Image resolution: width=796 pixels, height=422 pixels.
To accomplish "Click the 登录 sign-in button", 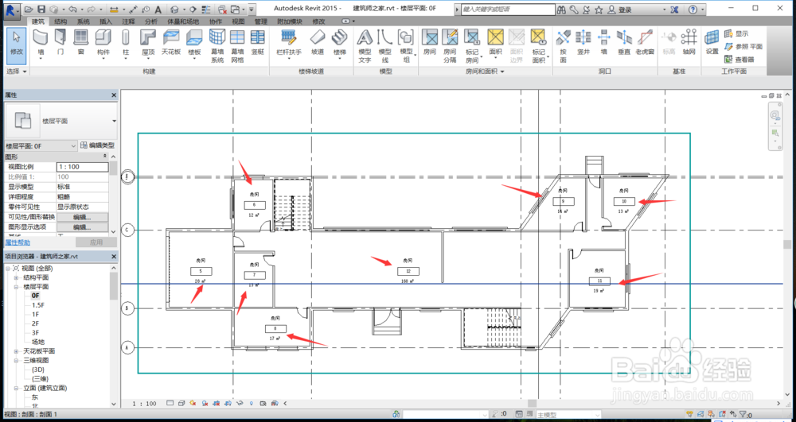I will (x=620, y=10).
